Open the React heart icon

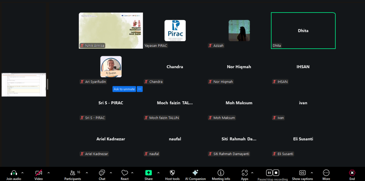tap(125, 173)
